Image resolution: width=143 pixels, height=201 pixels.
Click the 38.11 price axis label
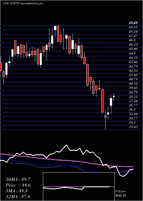[133, 97]
